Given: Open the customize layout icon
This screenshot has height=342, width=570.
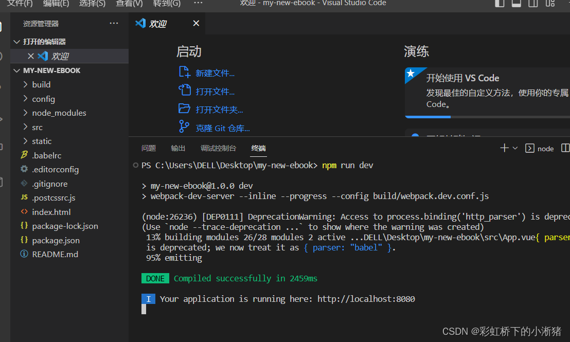Looking at the screenshot, I should pos(550,3).
